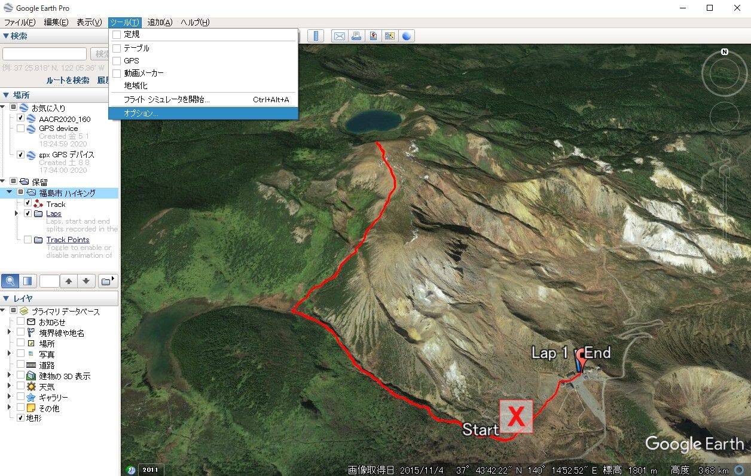Viewport: 751px width, 476px height.
Task: Click the 境界線や地名 flag icon
Action: [x=31, y=333]
